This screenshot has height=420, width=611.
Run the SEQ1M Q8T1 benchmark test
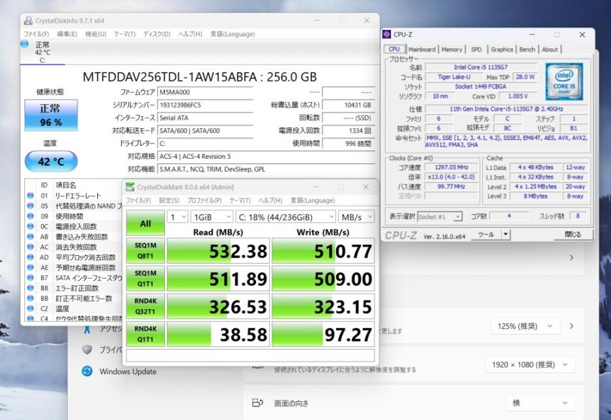click(145, 250)
